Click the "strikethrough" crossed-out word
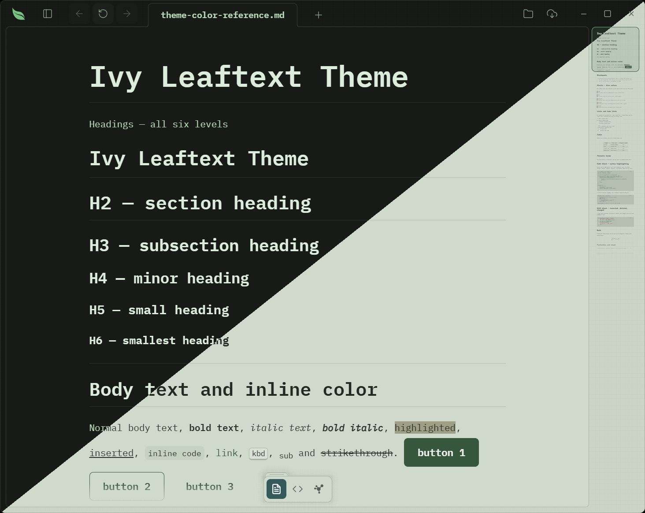The height and width of the screenshot is (513, 645). tap(357, 453)
